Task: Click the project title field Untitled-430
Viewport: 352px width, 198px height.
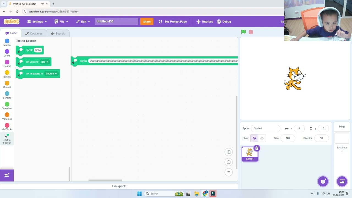Action: [x=116, y=21]
